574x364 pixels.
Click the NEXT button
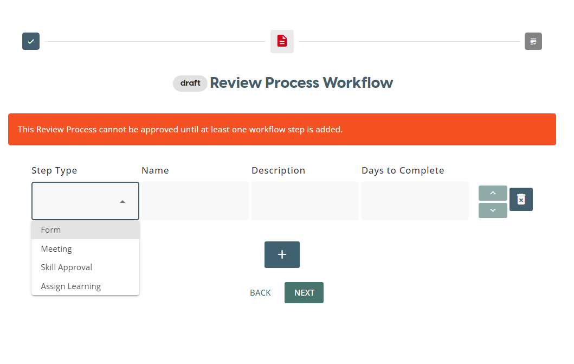tap(304, 293)
